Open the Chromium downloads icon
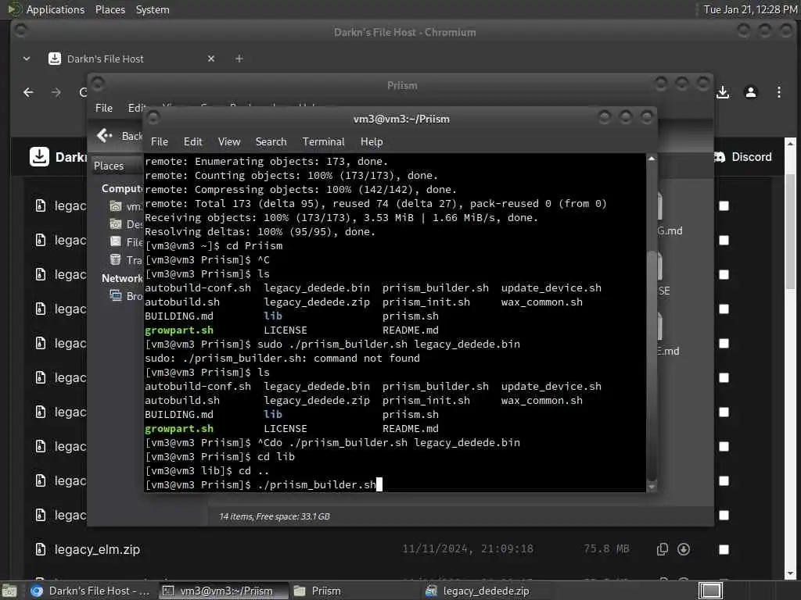This screenshot has width=801, height=600. point(722,92)
